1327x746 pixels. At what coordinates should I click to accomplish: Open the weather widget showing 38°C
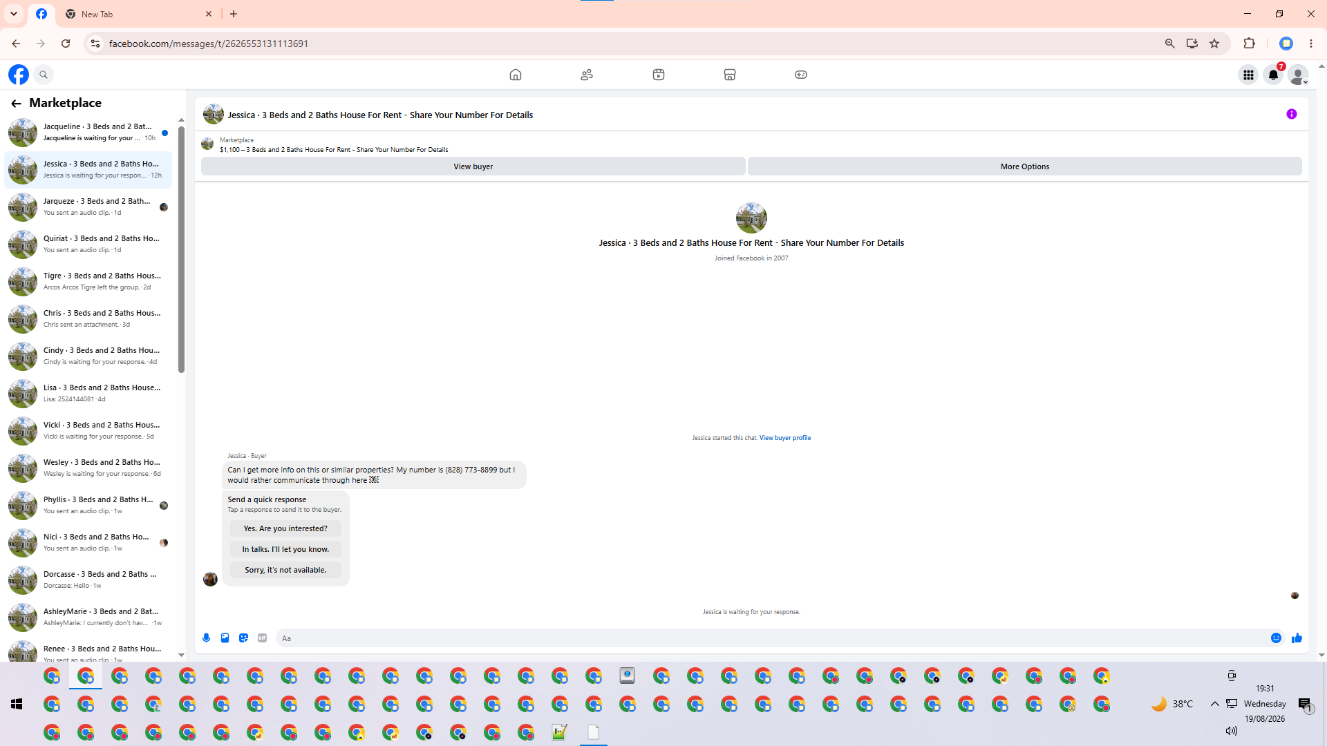coord(1172,704)
